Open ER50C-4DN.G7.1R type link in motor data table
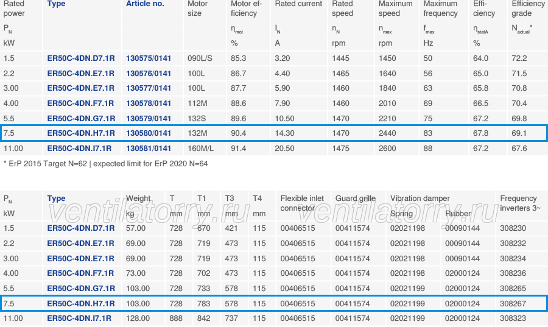The height and width of the screenshot is (327, 548). 81,118
